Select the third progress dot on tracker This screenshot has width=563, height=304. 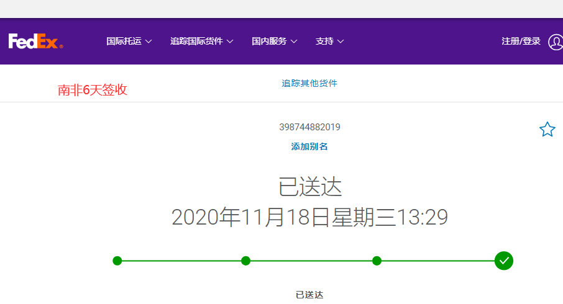(377, 261)
